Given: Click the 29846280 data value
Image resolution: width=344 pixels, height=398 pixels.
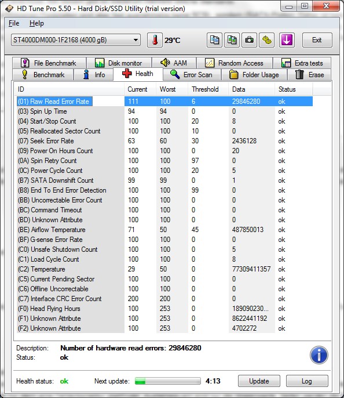Looking at the screenshot, I should 246,102.
